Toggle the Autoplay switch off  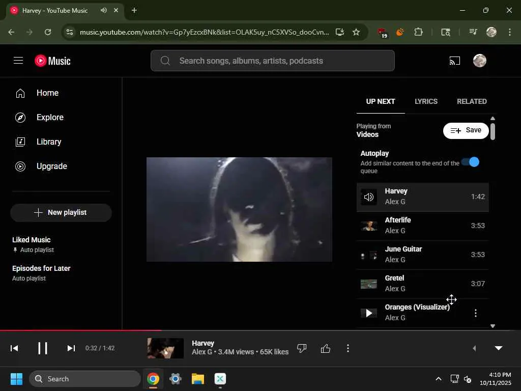click(471, 162)
